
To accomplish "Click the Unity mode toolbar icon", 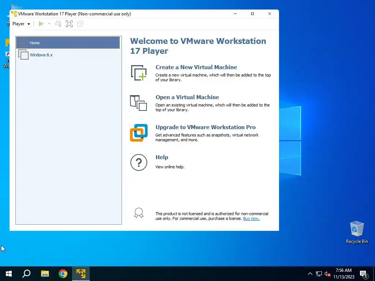I will 80,24.
